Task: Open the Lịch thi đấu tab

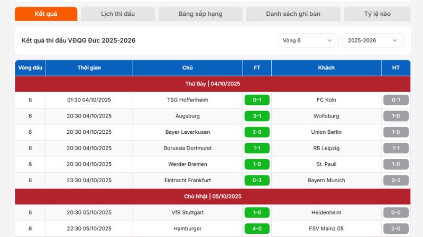Action: point(118,14)
